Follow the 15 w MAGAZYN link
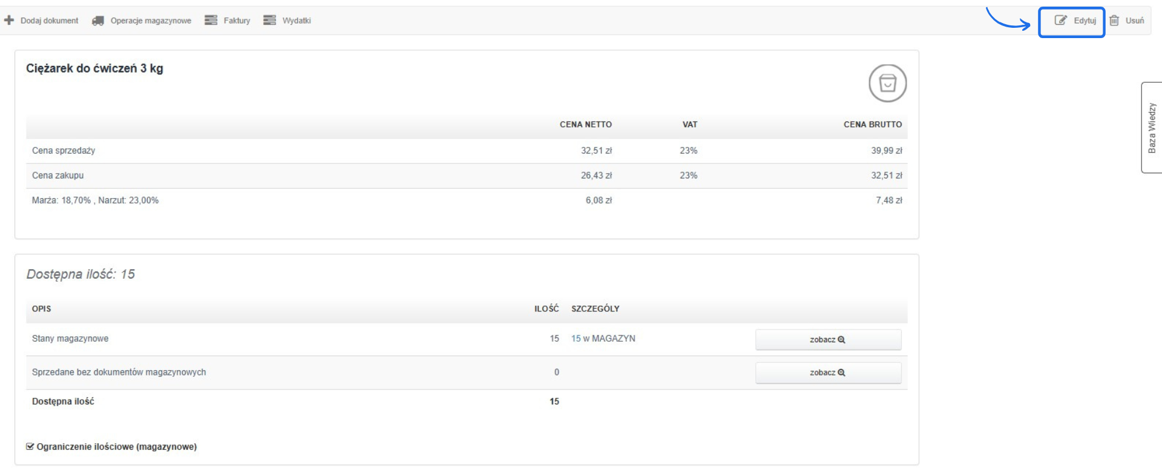The width and height of the screenshot is (1162, 468). [x=603, y=339]
